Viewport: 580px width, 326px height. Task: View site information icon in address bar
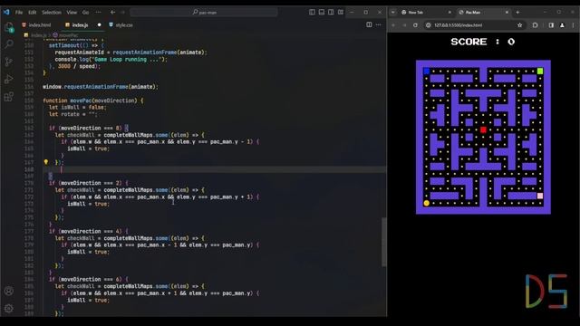(x=429, y=25)
